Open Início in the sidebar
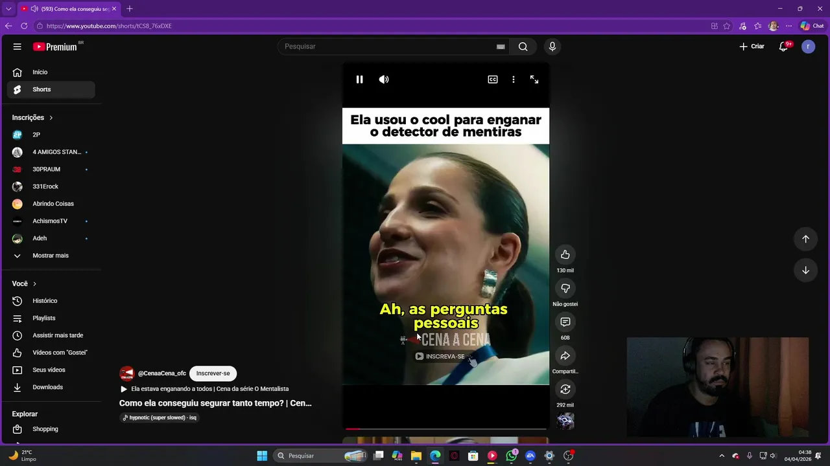This screenshot has width=830, height=466. point(51,72)
